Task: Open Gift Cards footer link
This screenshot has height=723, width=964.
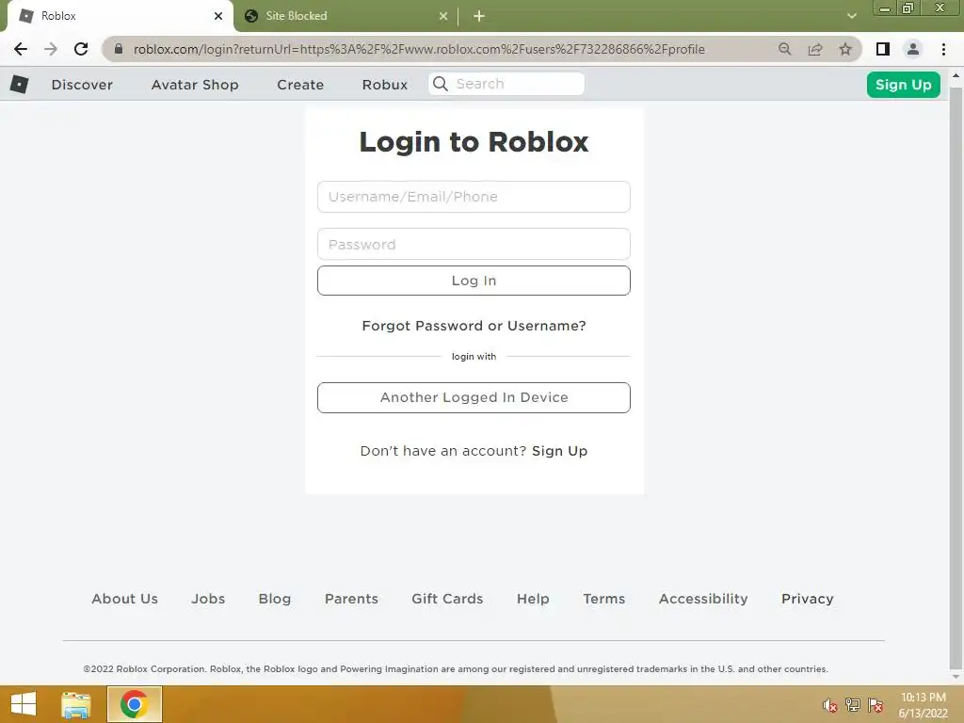Action: point(447,599)
